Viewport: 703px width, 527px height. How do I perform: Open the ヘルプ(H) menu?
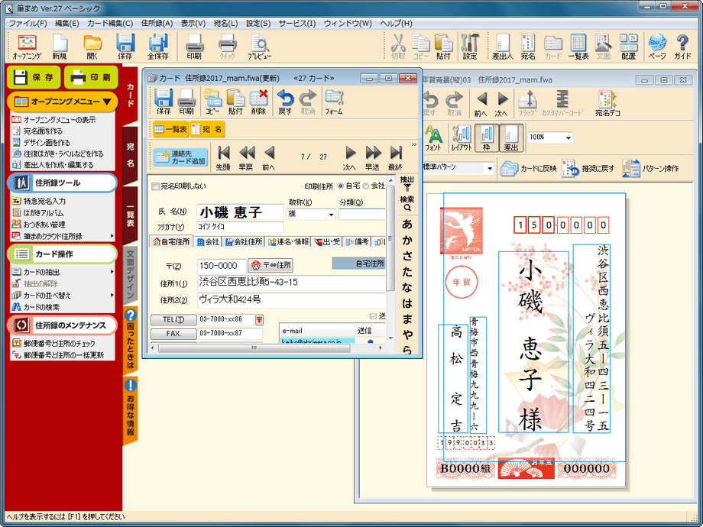[396, 24]
